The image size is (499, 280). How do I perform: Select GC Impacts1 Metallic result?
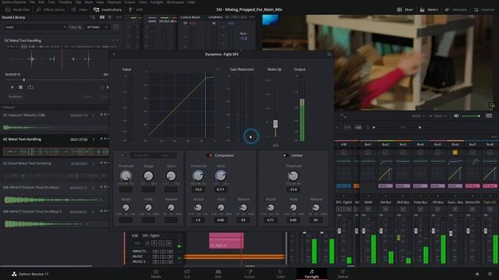tap(55, 121)
